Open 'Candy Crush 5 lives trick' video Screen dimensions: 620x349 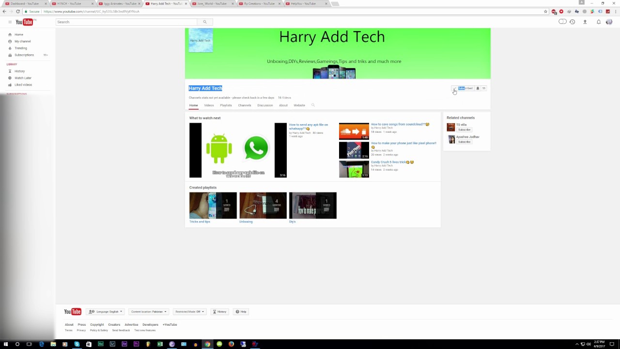click(392, 162)
